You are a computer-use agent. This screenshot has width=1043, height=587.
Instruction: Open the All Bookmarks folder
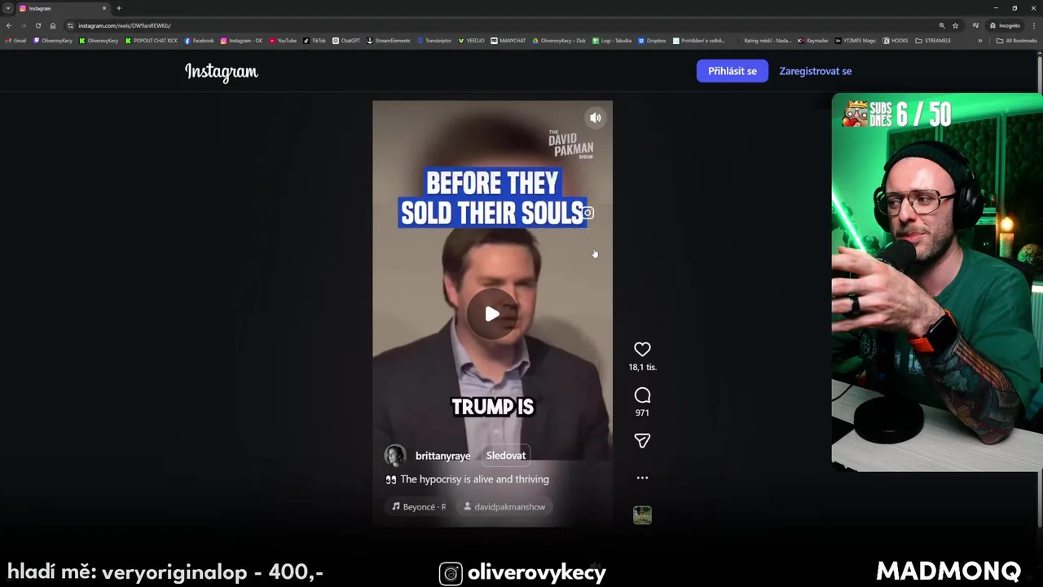point(1016,41)
